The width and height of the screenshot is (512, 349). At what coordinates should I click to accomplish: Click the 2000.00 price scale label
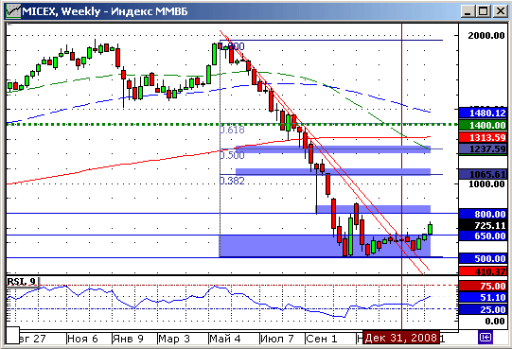(486, 36)
